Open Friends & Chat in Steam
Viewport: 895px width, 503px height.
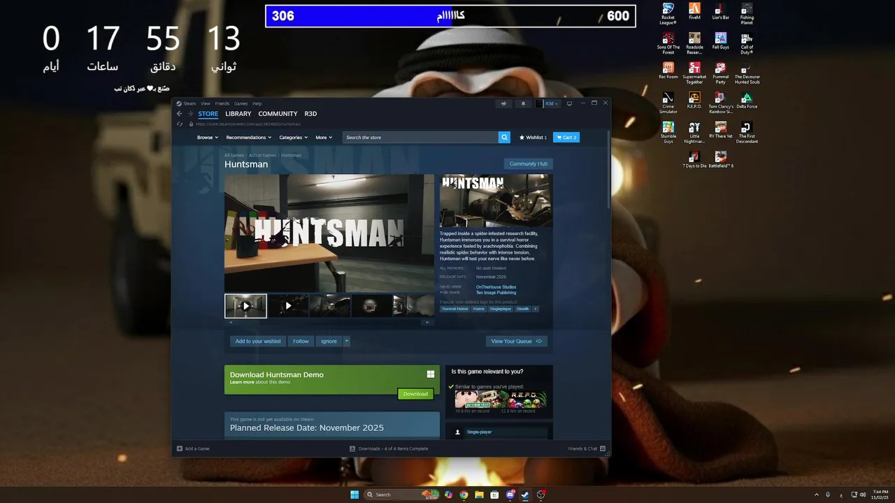pyautogui.click(x=587, y=449)
